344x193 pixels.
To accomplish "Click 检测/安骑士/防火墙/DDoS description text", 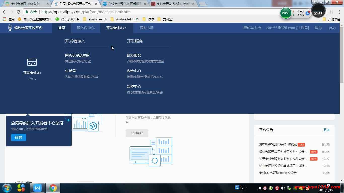I will click(145, 77).
